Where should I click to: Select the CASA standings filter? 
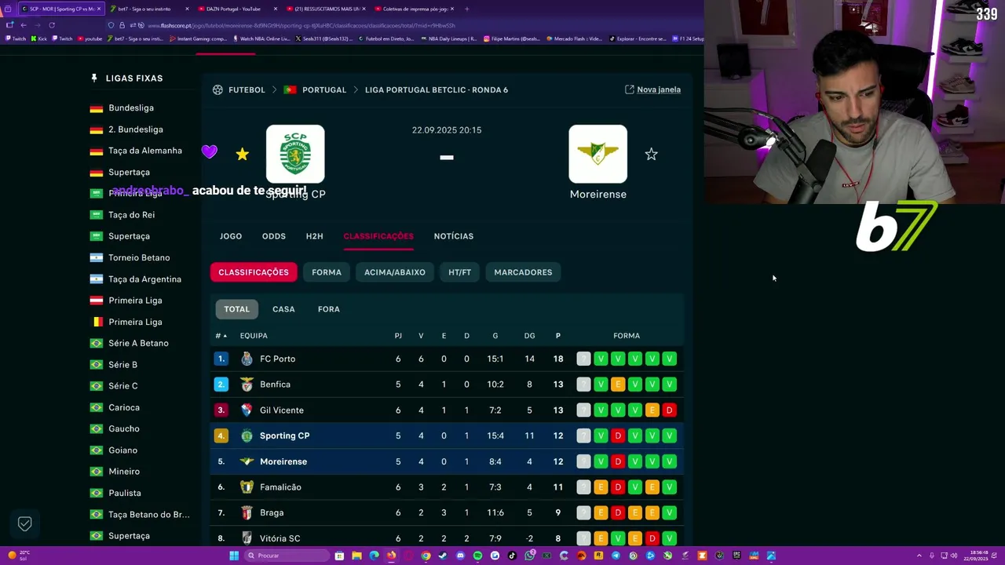coord(283,309)
